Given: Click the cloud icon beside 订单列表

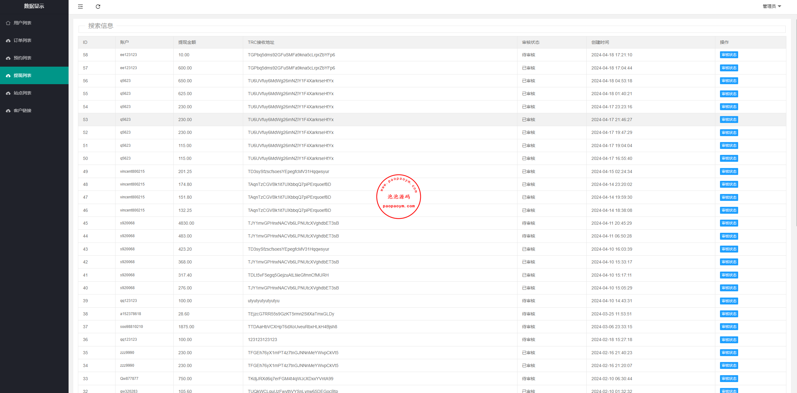Looking at the screenshot, I should (x=8, y=41).
